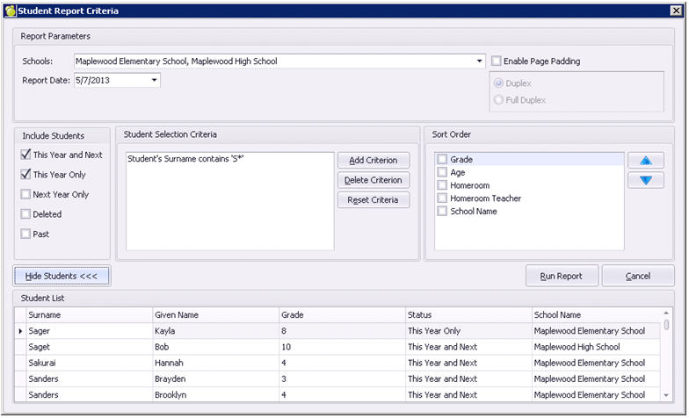The width and height of the screenshot is (689, 418).
Task: Tick the Homeroom Teacher sort option
Action: [x=442, y=198]
